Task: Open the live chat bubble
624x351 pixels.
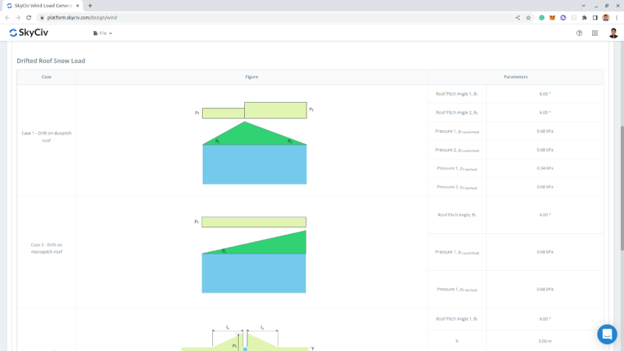Action: coord(607,334)
